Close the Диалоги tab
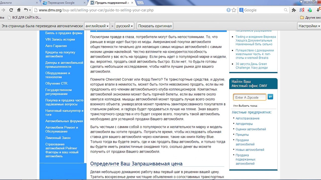The height and width of the screenshot is (180, 321). [37, 3]
